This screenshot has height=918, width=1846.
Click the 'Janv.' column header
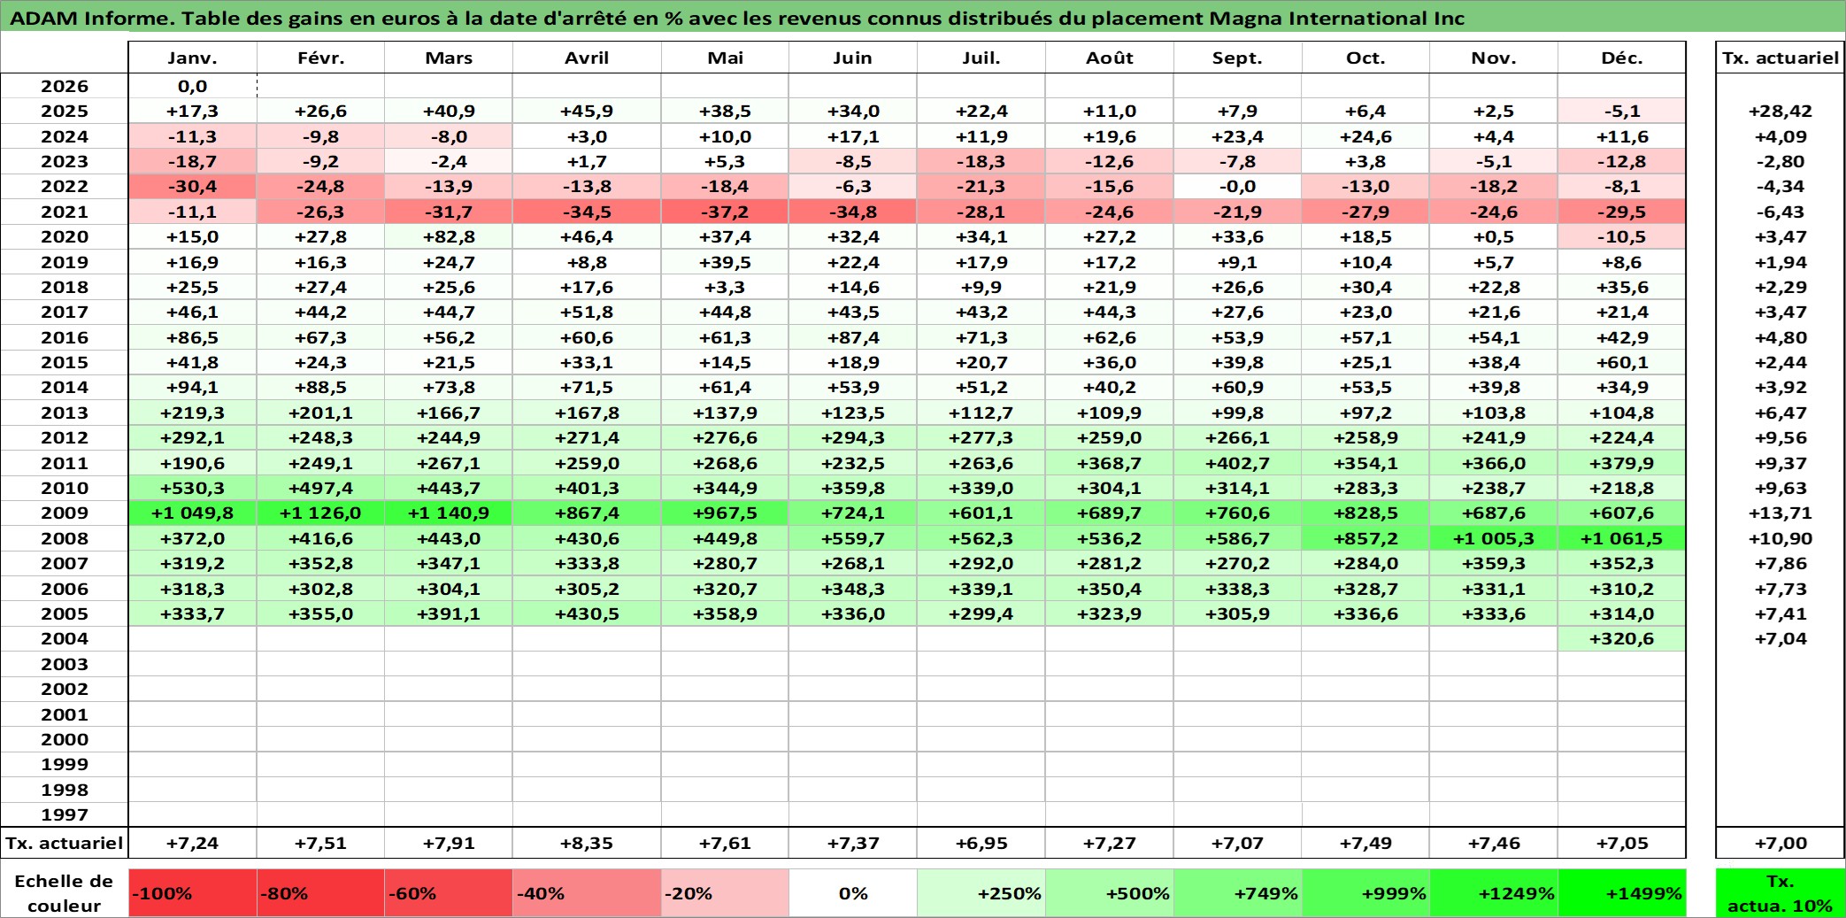click(x=192, y=58)
